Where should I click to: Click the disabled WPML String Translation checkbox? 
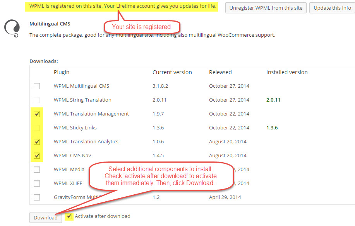[x=37, y=100]
